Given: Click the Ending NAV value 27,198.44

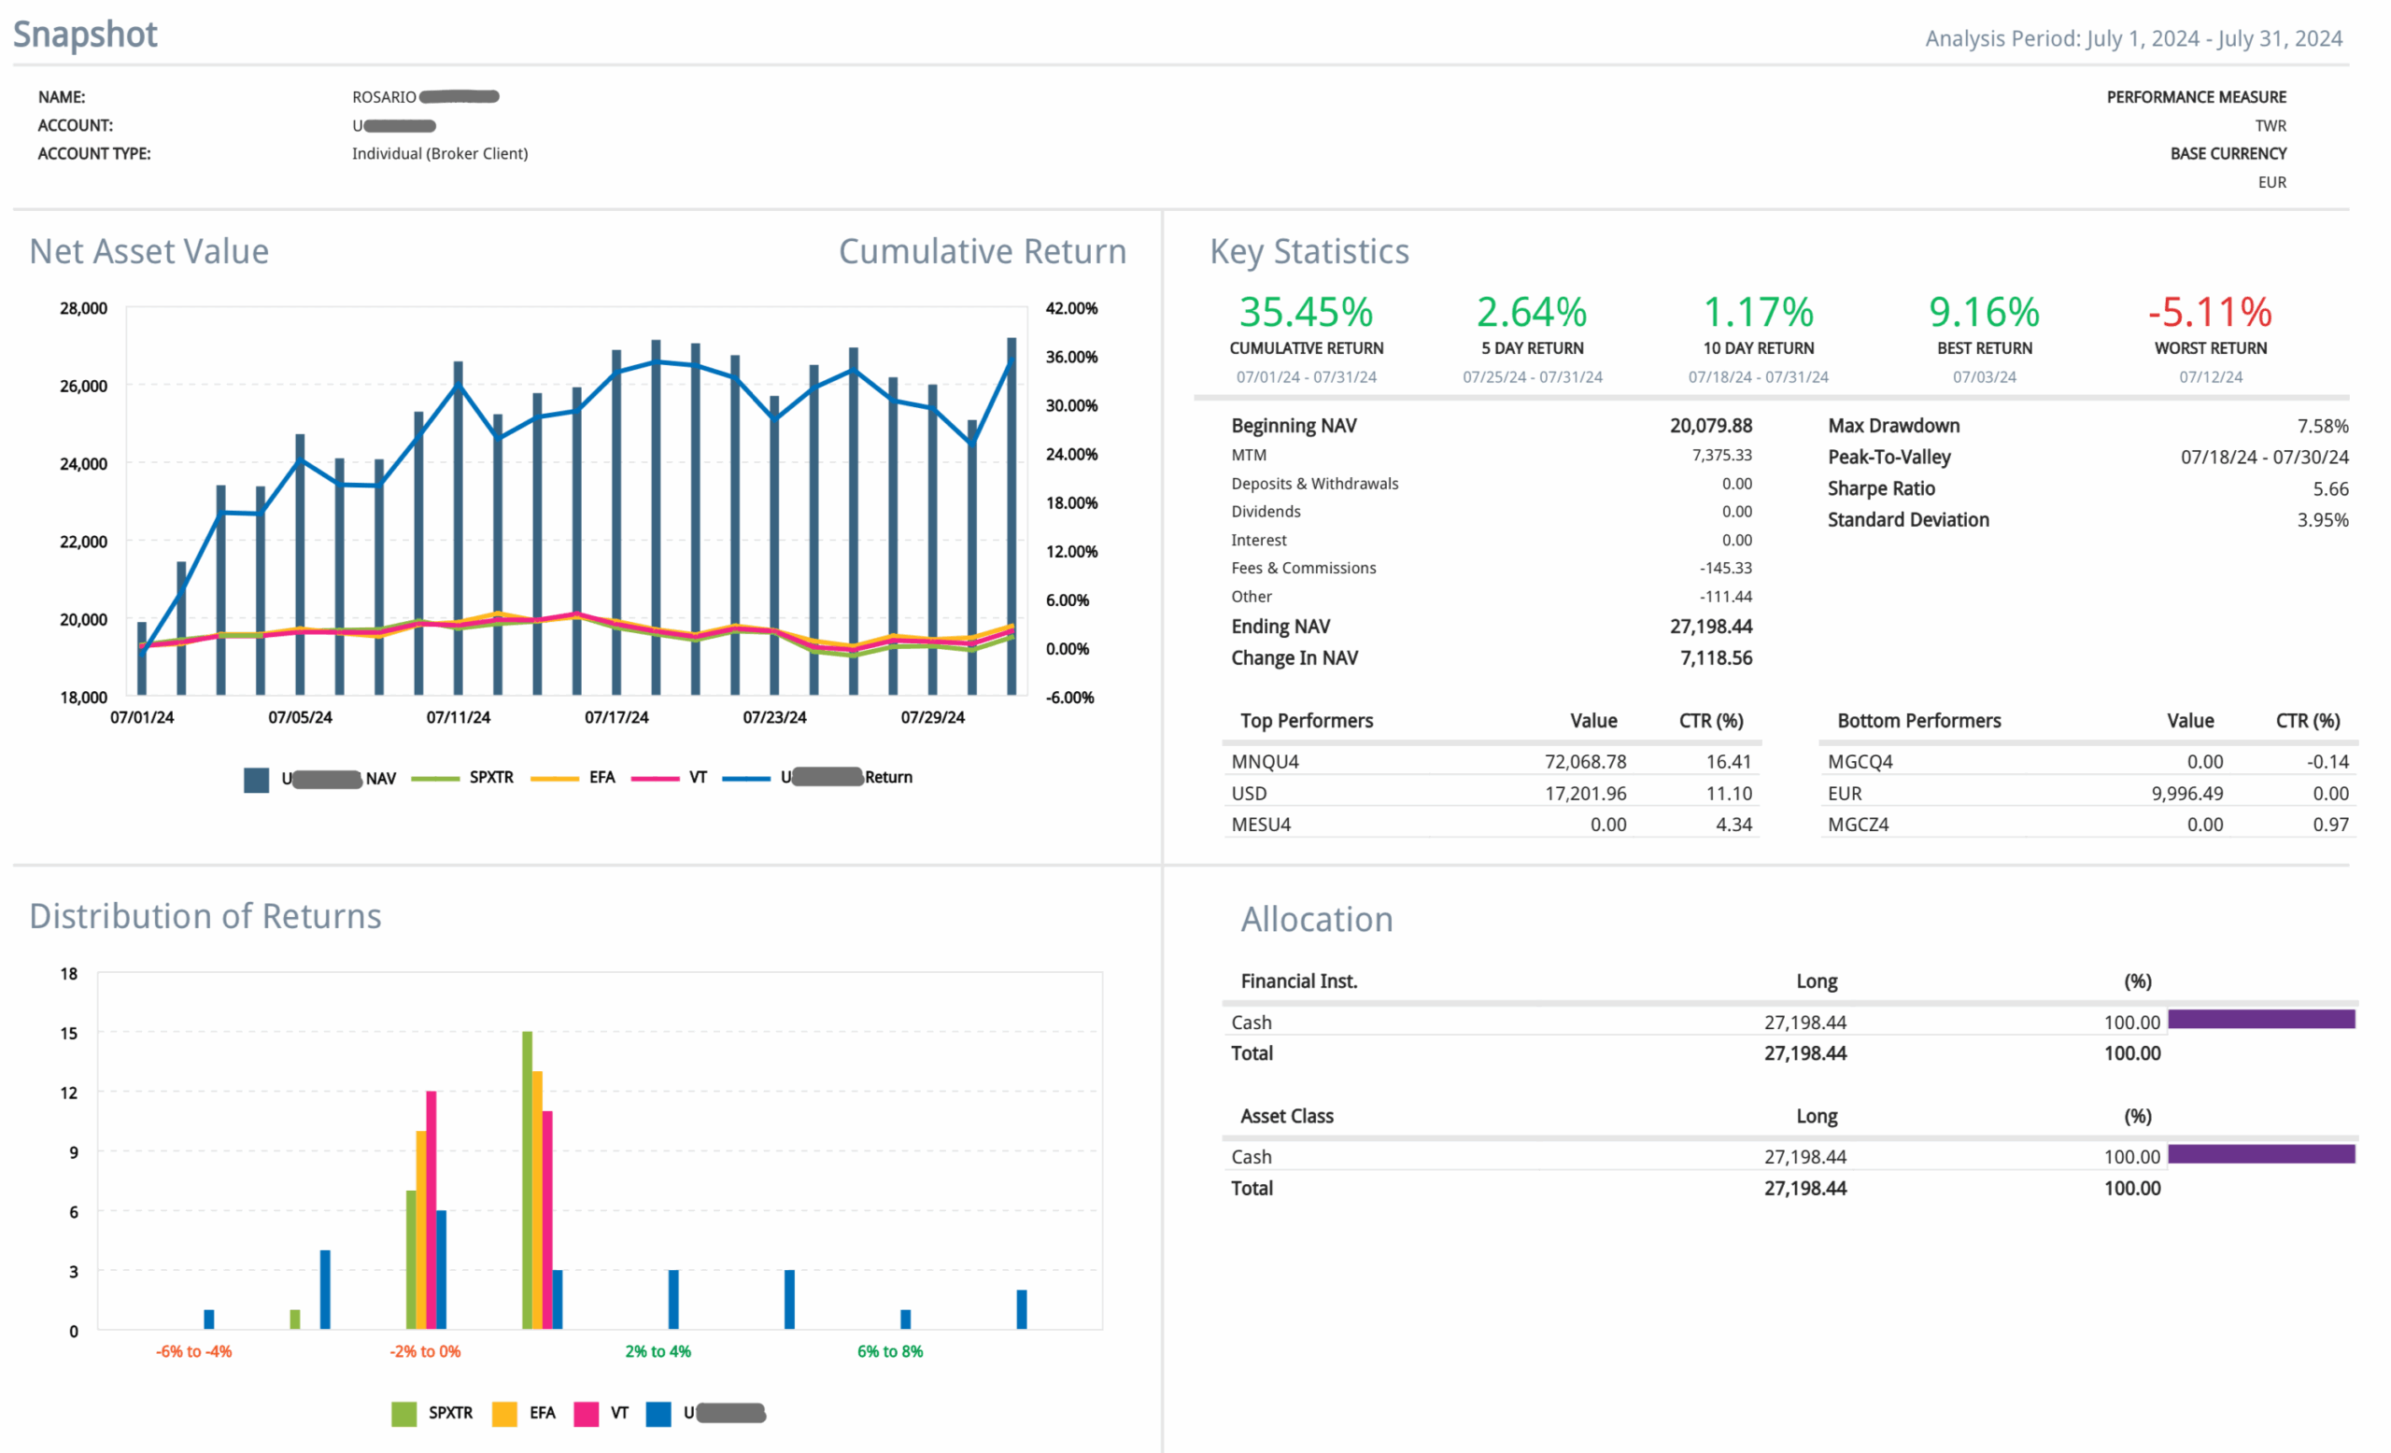Looking at the screenshot, I should tap(1710, 627).
